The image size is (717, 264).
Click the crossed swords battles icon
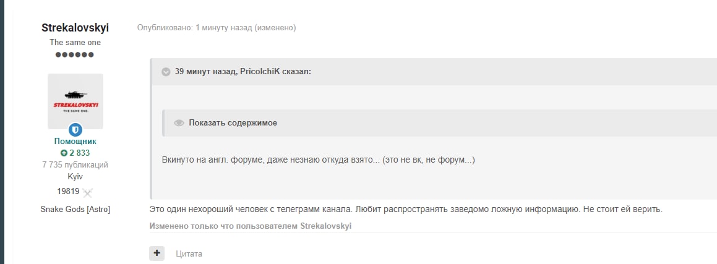[x=88, y=192]
